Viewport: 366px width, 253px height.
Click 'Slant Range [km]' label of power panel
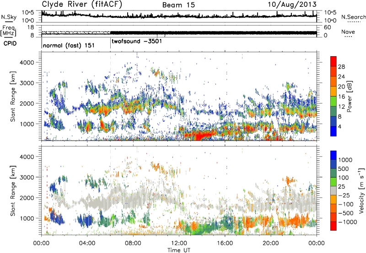click(x=13, y=97)
